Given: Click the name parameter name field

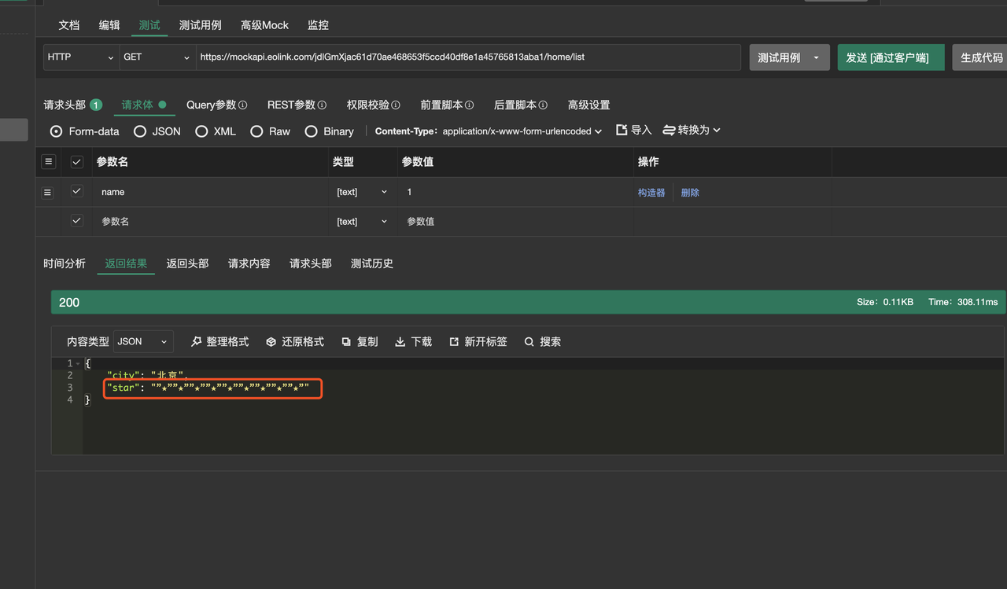Looking at the screenshot, I should 208,192.
